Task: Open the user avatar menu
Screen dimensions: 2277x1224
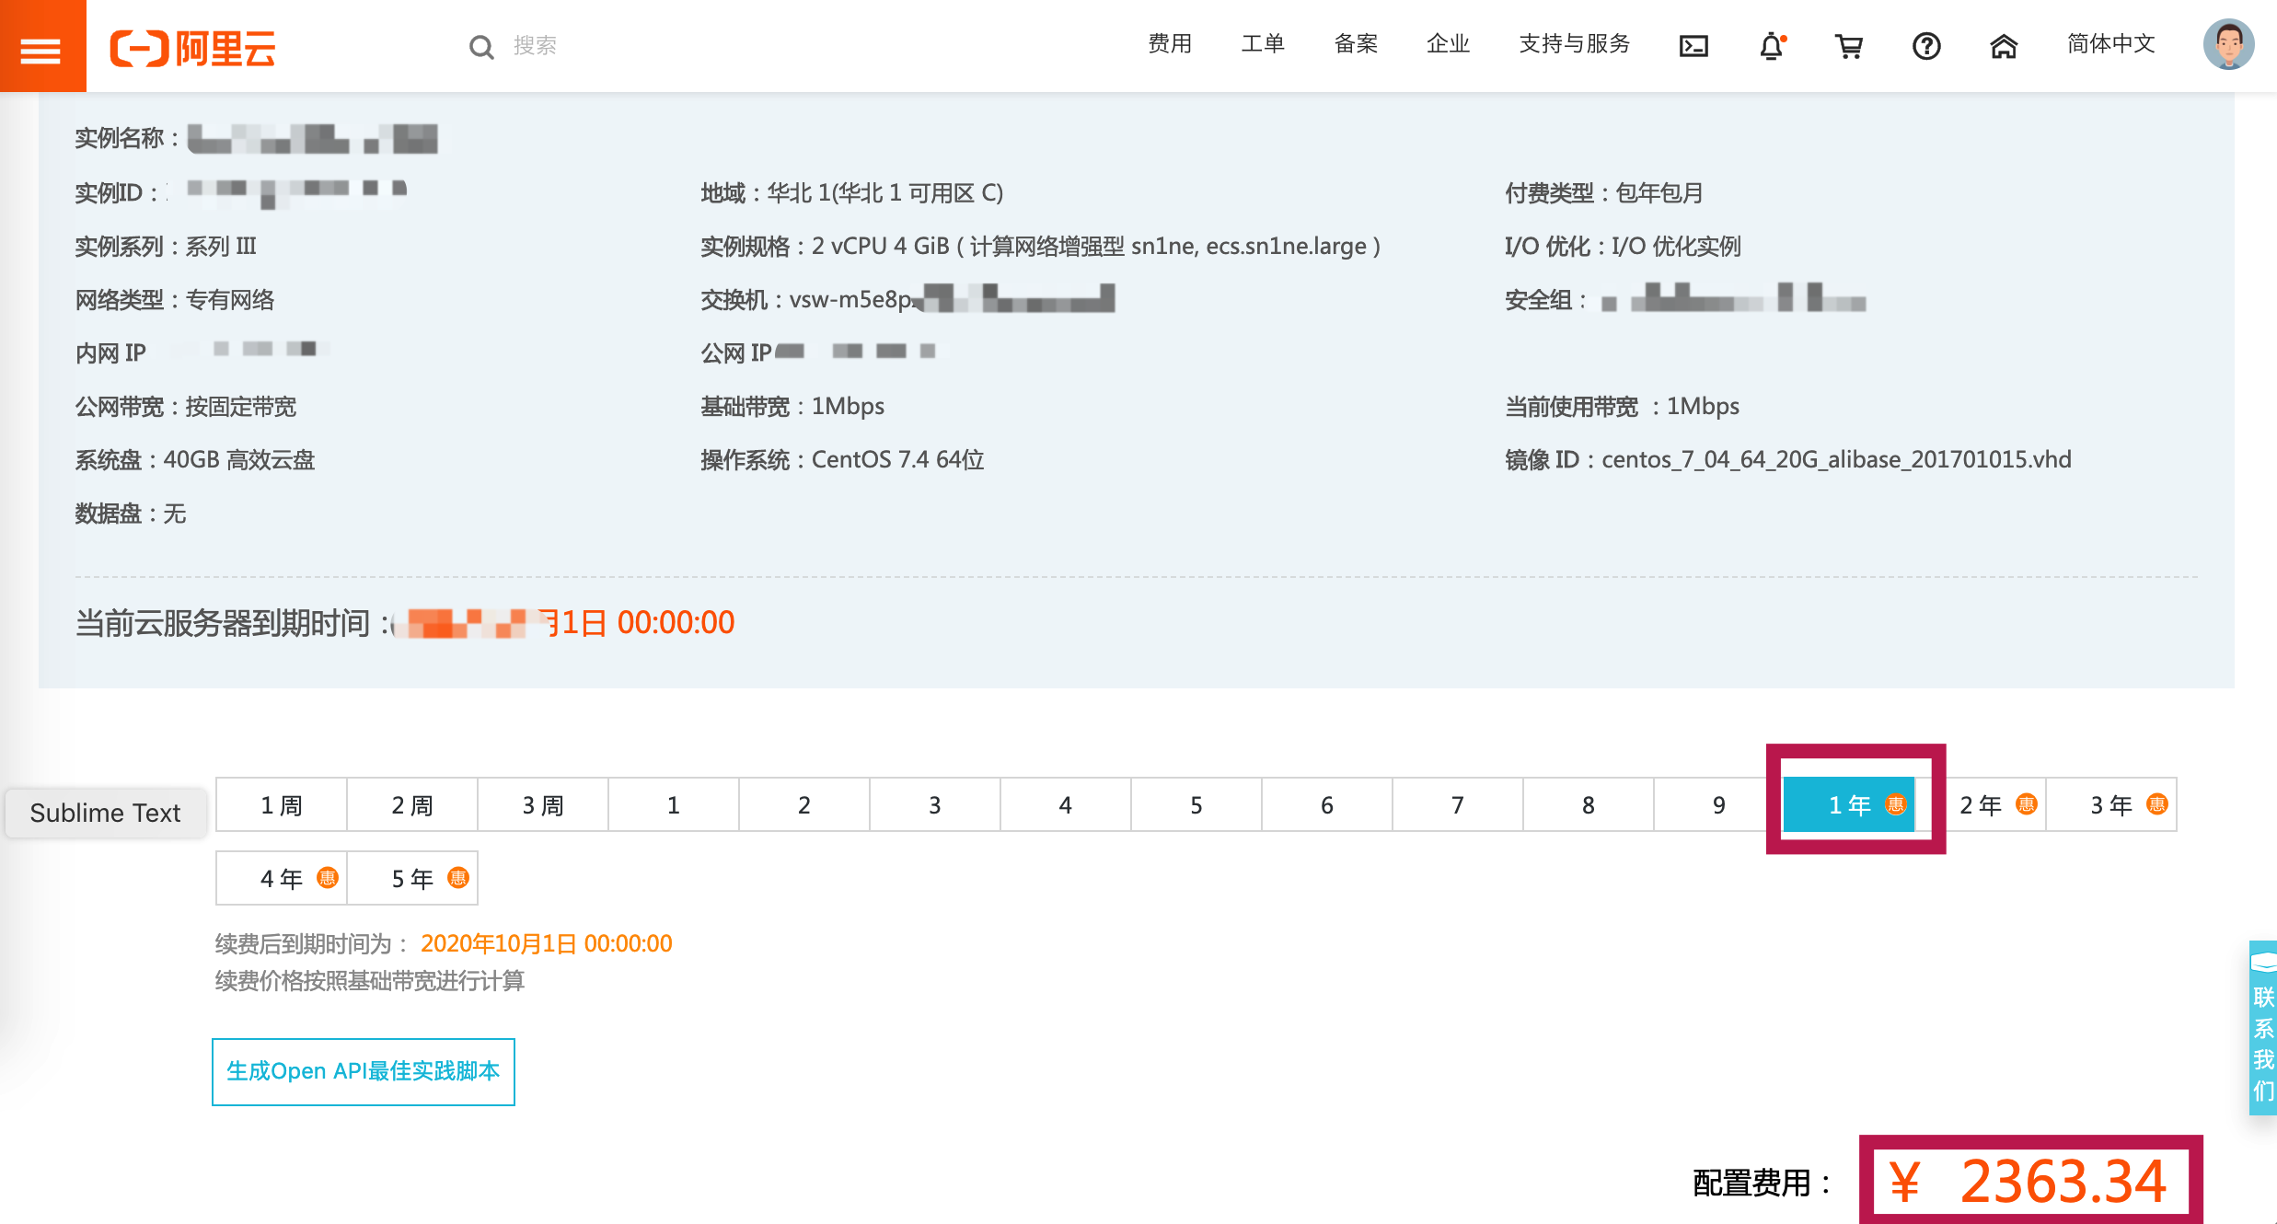Action: pyautogui.click(x=2228, y=44)
